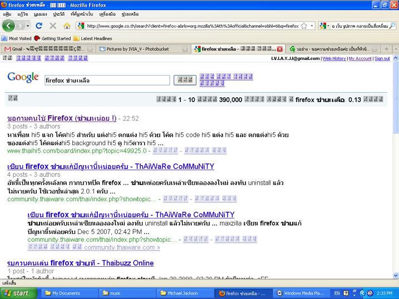The image size is (399, 299).
Task: Open more results from community.thaiware.com link
Action: (93, 247)
